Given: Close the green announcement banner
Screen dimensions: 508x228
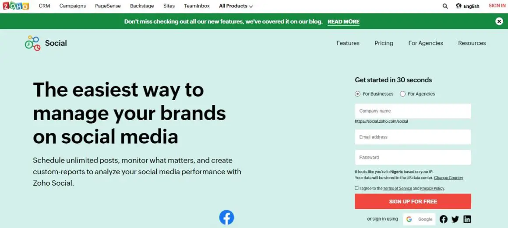Looking at the screenshot, I should click(x=499, y=21).
